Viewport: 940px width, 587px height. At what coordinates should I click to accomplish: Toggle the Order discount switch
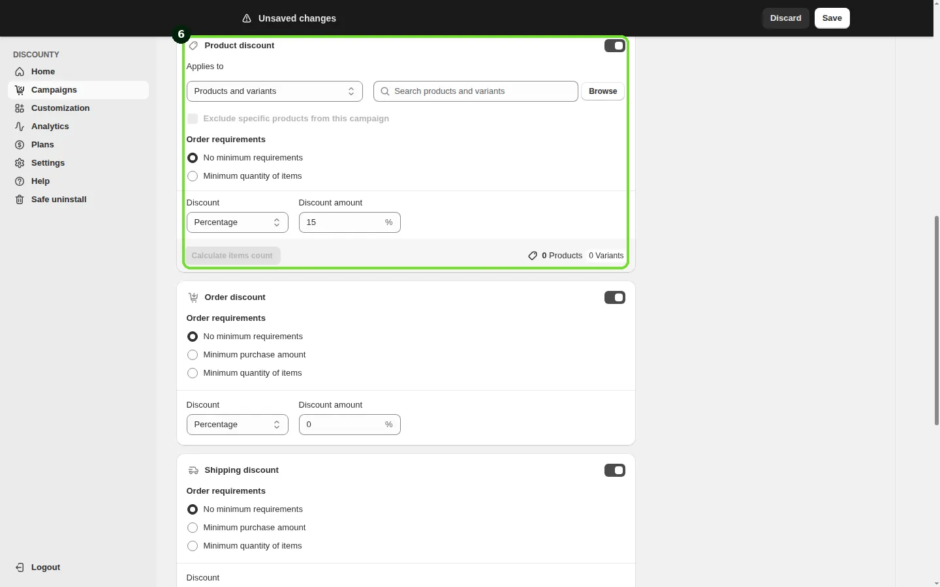tap(615, 297)
